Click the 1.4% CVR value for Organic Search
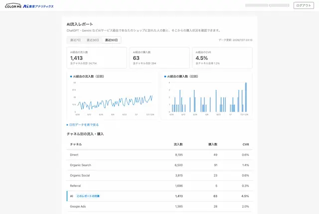The height and width of the screenshot is (214, 319). pos(246,165)
